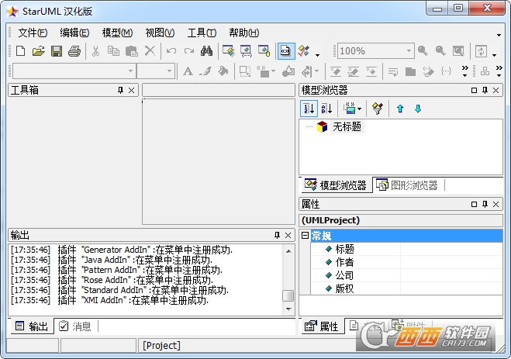The image size is (511, 359).
Task: Click the "XMI AddIn" log line
Action: [x=109, y=300]
